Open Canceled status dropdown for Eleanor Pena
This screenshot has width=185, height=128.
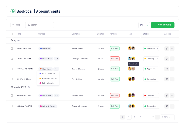coord(151,95)
